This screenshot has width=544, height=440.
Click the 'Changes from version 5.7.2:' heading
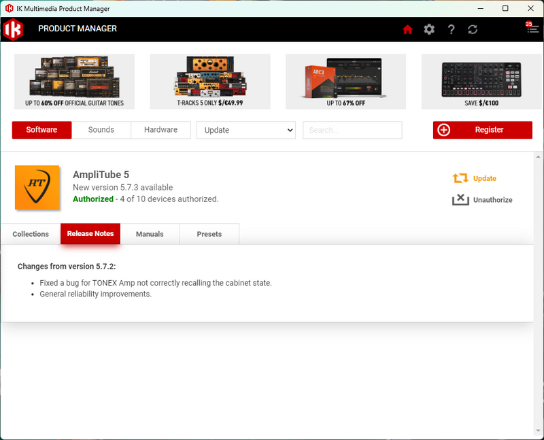pyautogui.click(x=67, y=266)
